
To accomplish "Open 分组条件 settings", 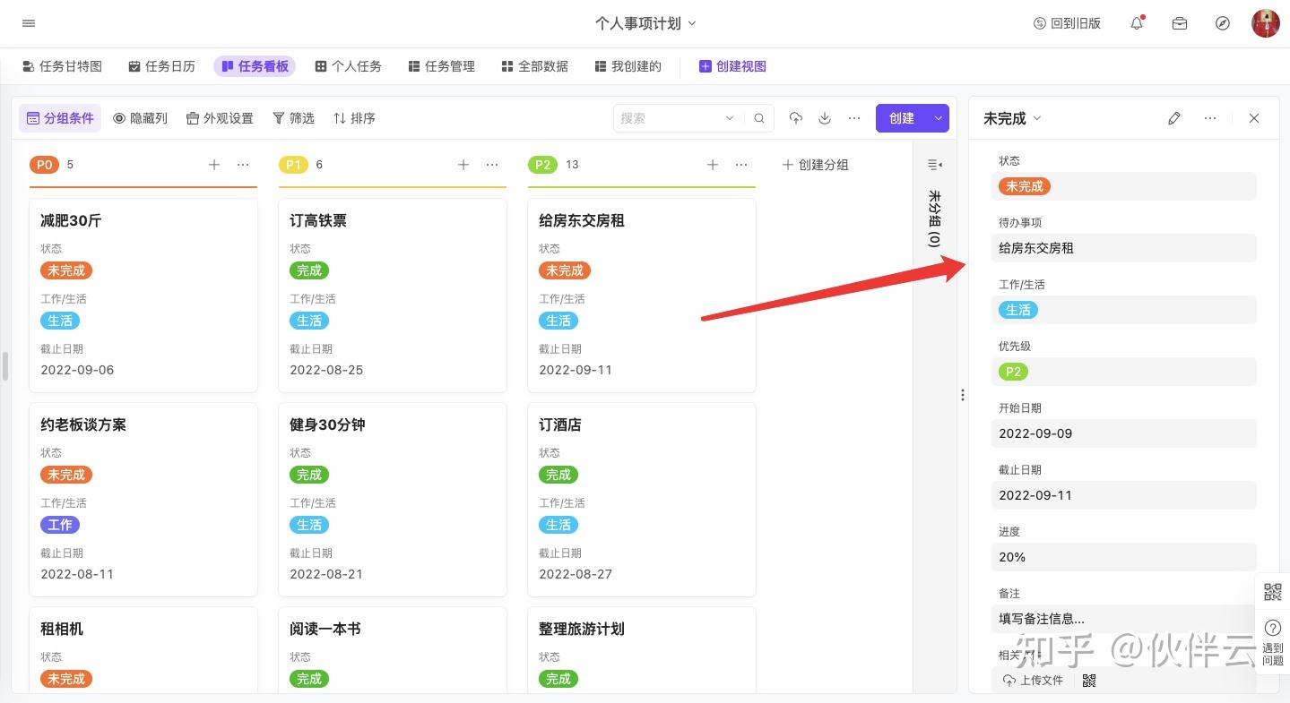I will pos(60,118).
